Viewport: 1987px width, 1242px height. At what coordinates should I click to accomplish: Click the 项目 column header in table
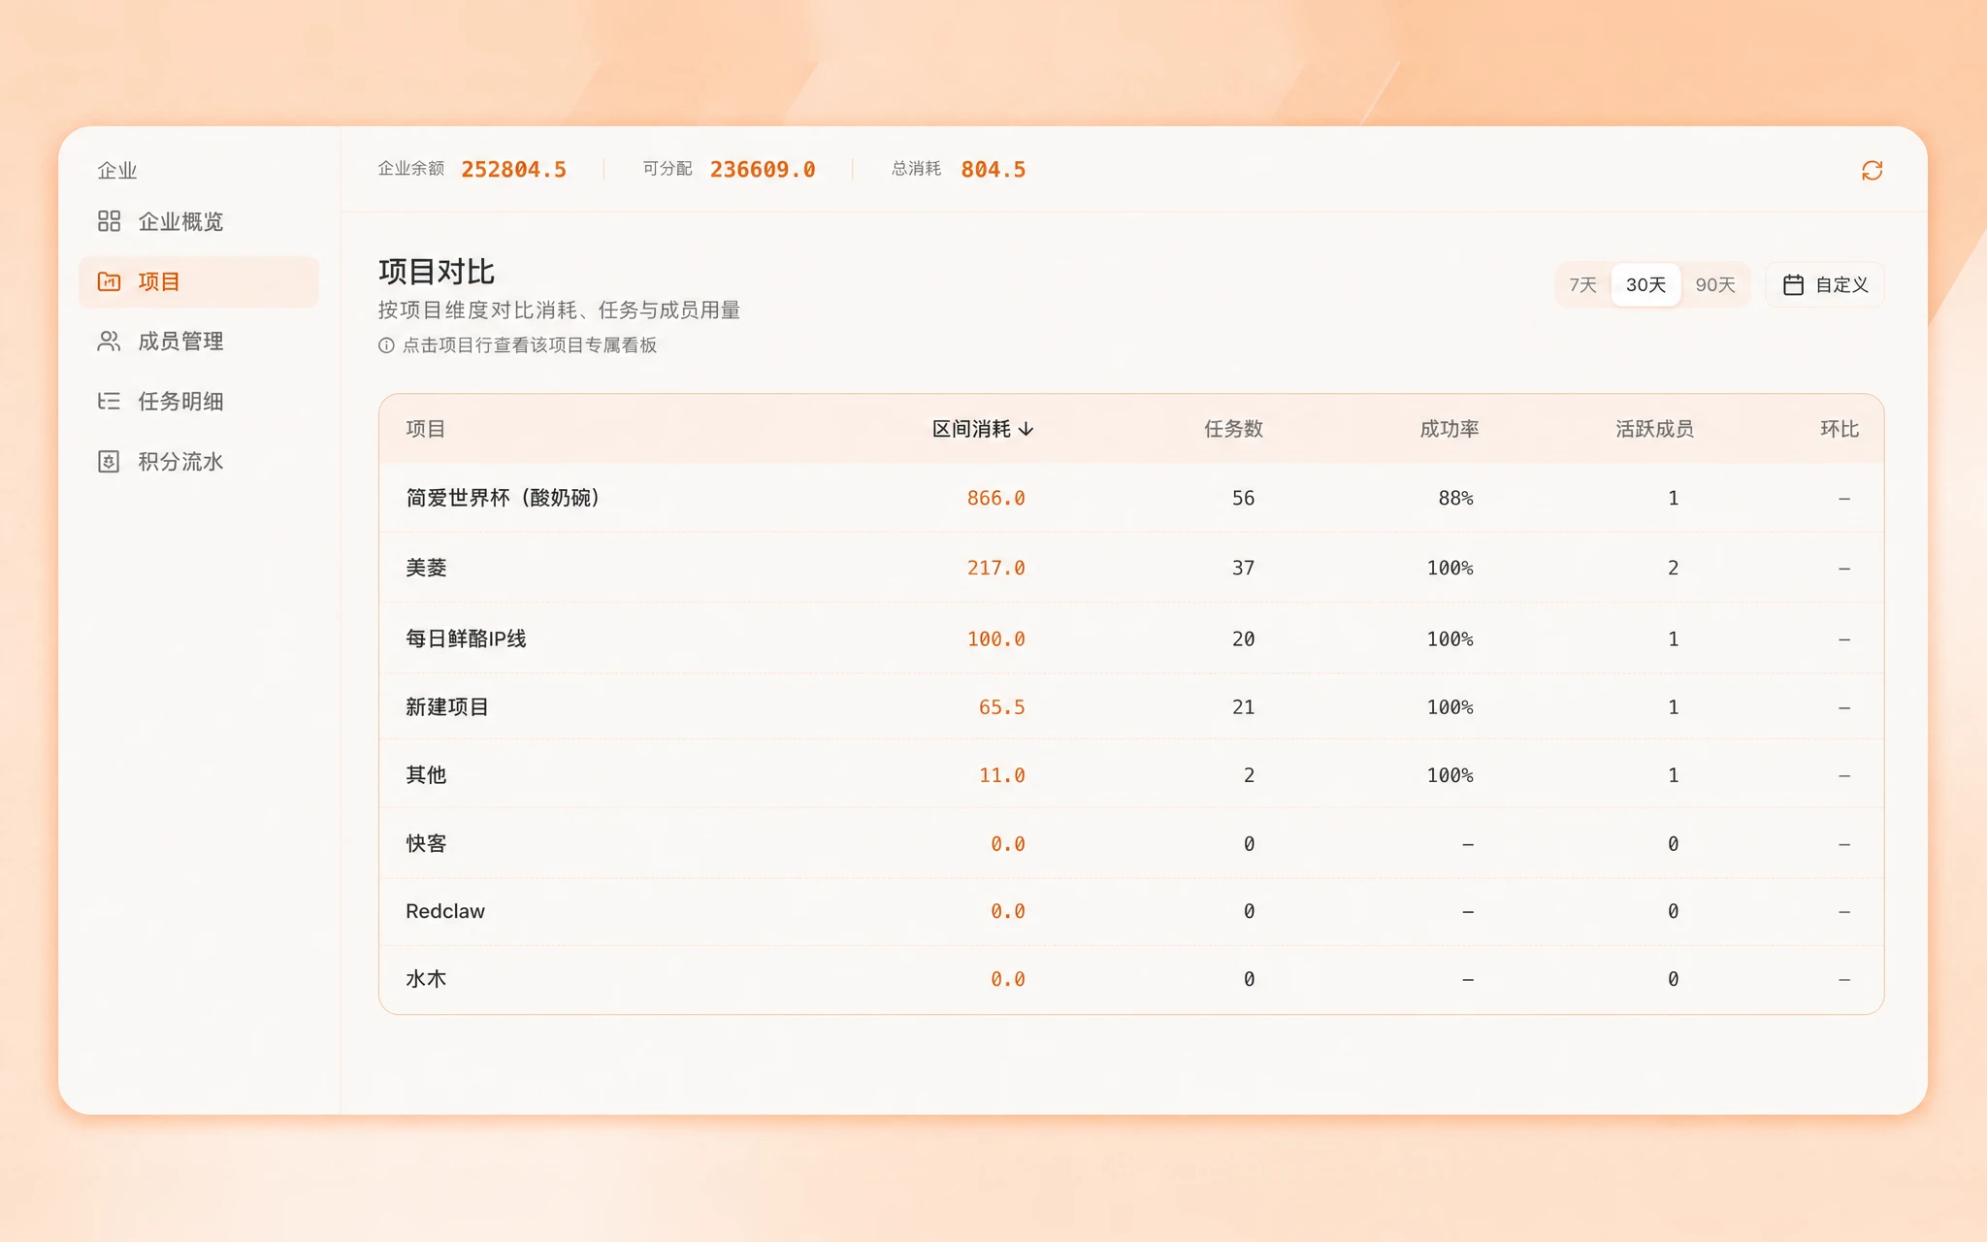pyautogui.click(x=425, y=429)
